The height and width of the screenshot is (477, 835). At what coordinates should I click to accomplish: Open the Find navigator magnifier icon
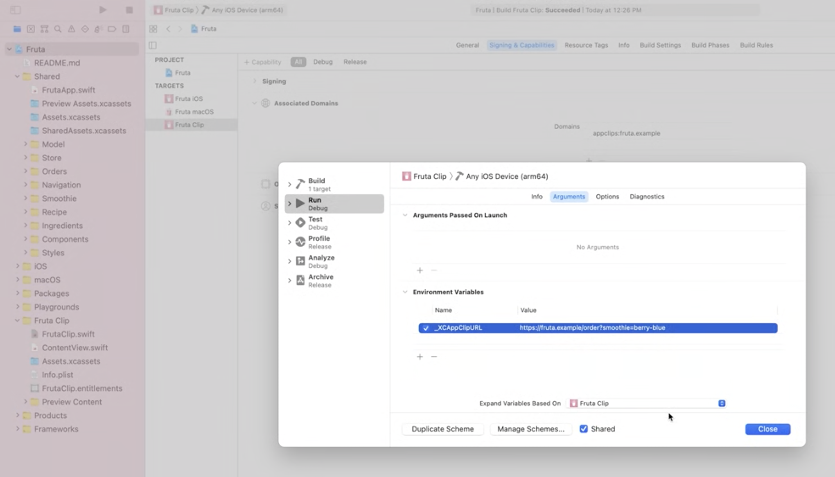coord(58,29)
